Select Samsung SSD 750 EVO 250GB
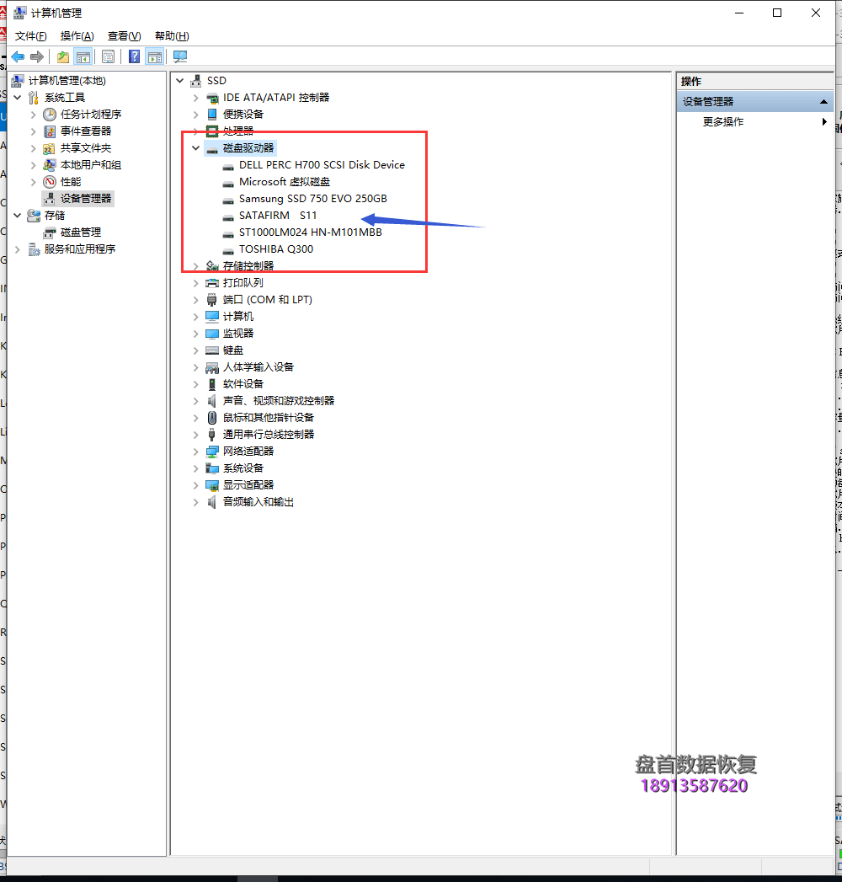 tap(313, 199)
